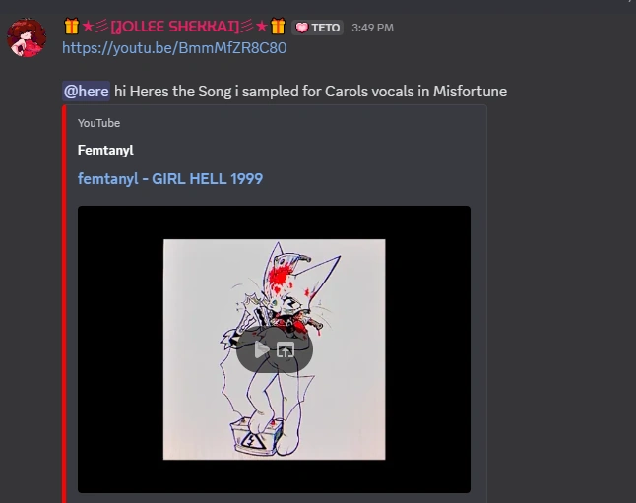Click the 3:49 PM message timestamp
This screenshot has height=503, width=636.
pos(372,28)
